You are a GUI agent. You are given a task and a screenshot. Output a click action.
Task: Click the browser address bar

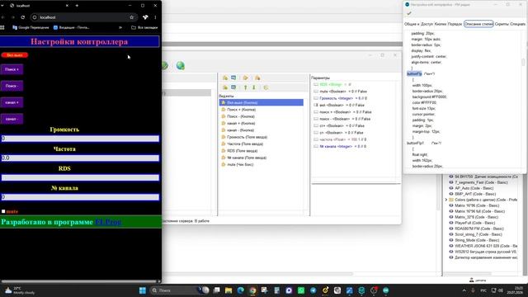point(82,17)
